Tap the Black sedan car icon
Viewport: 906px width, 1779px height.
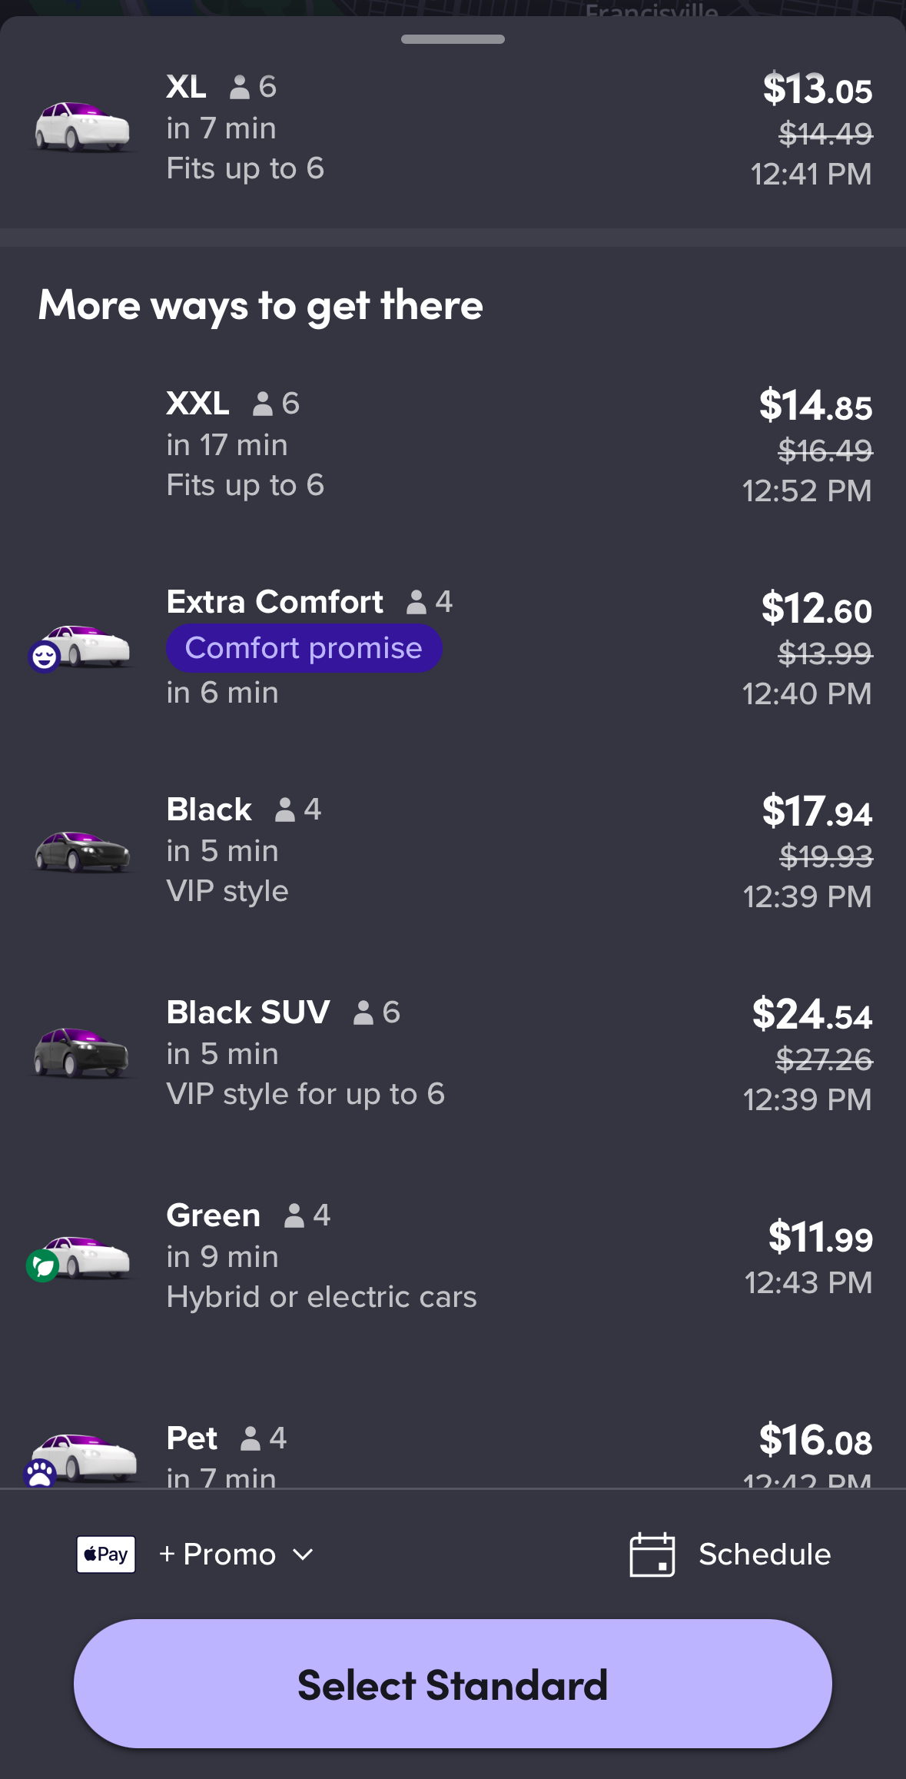pos(82,851)
